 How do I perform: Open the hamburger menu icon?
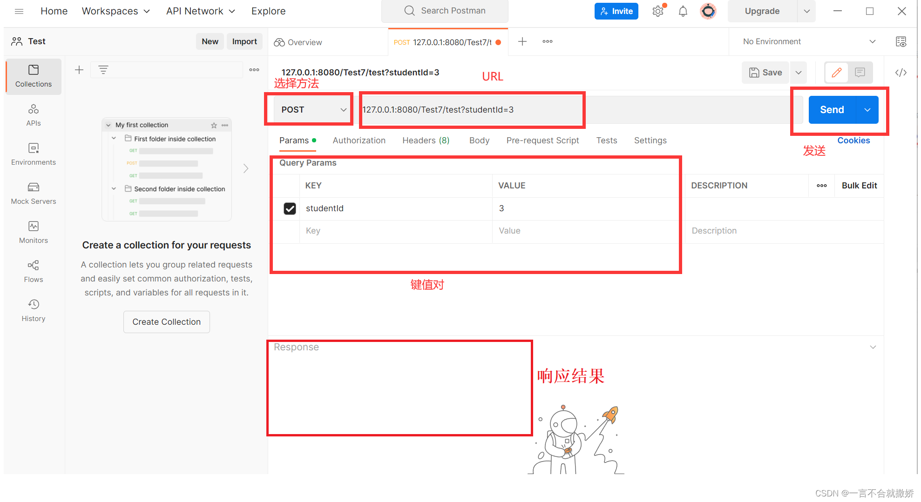pos(19,11)
